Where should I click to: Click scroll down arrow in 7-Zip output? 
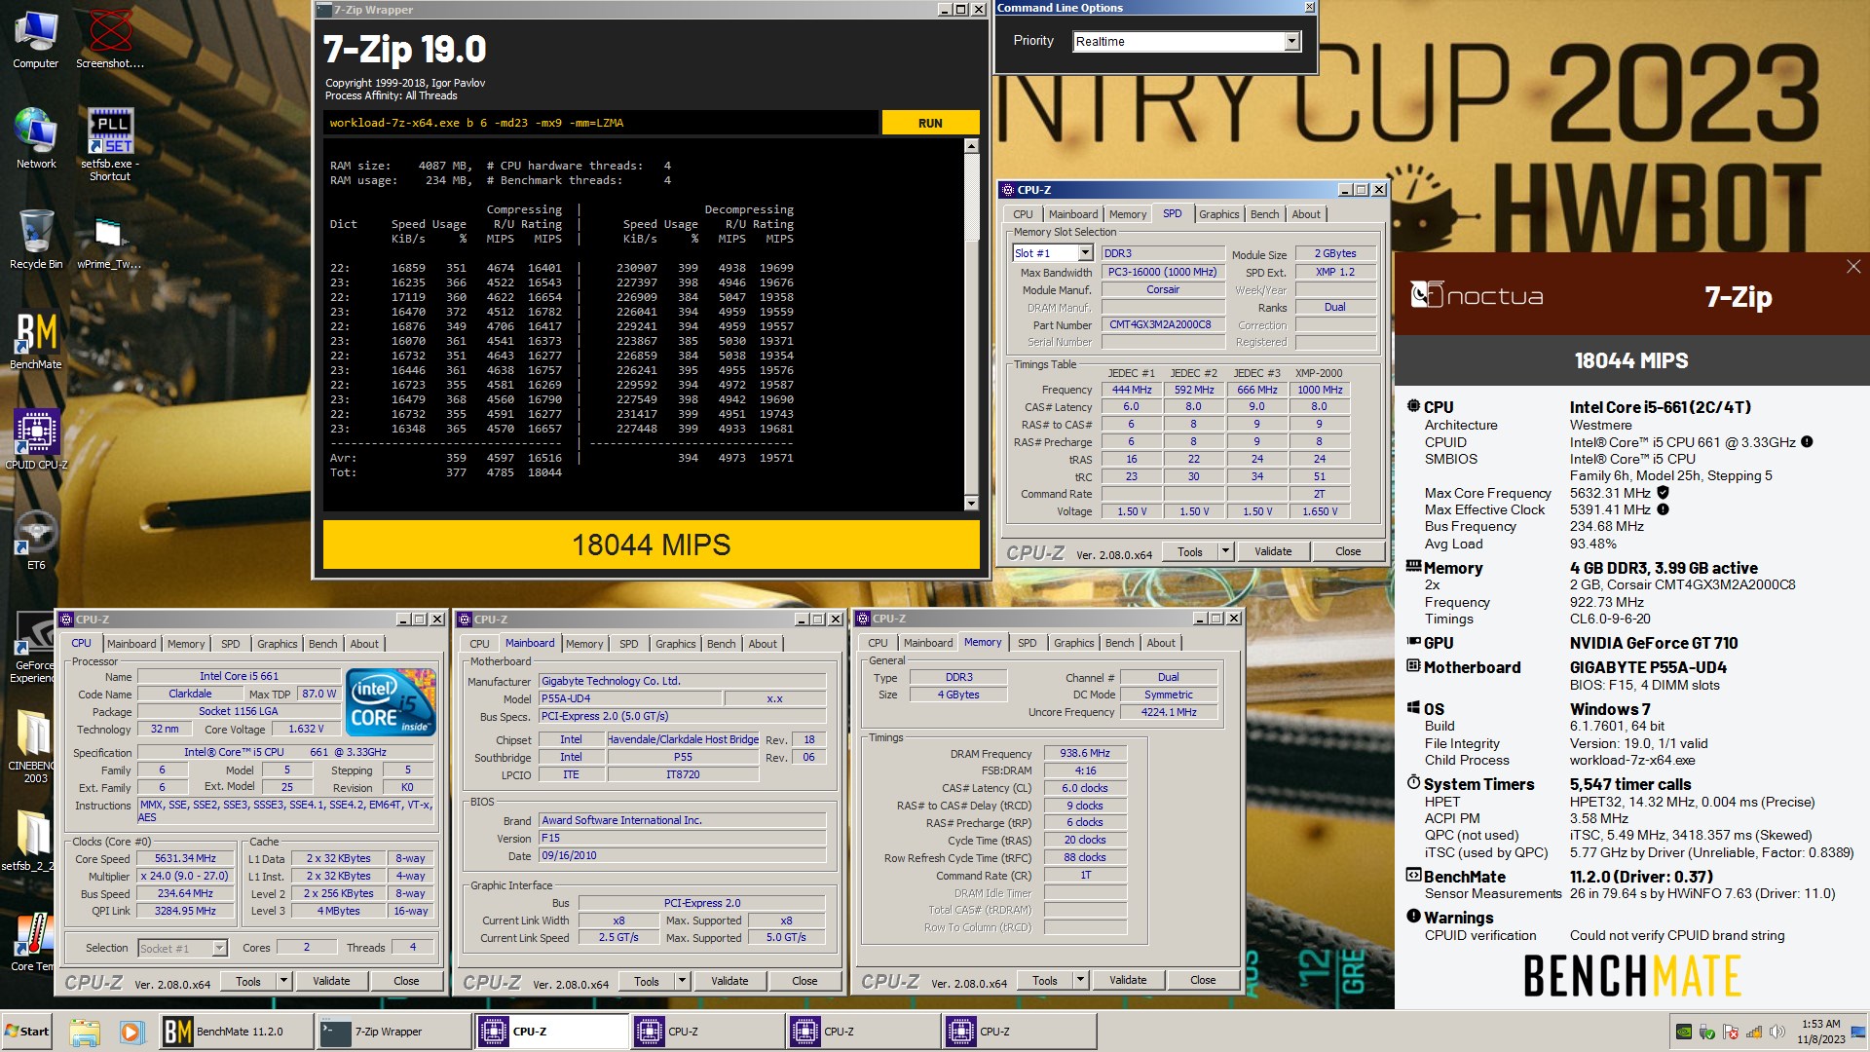pos(970,503)
